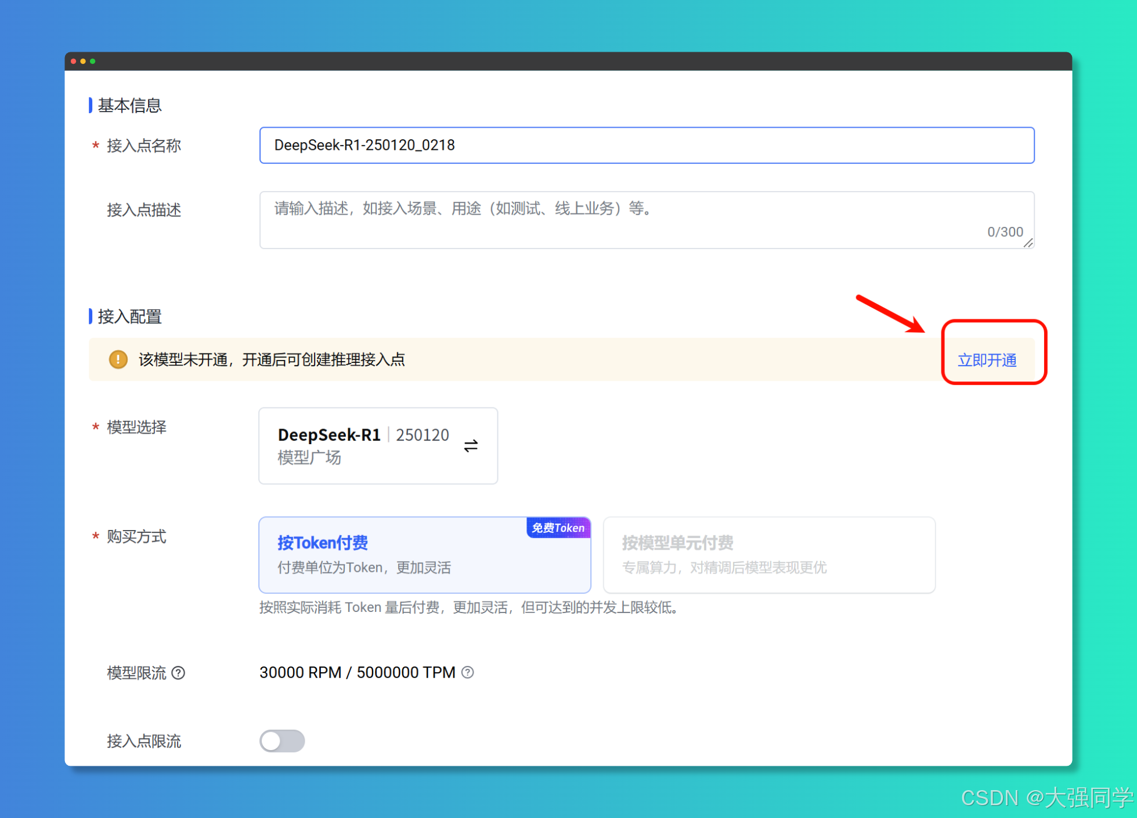Screen dimensions: 1137x818
Task: Click the 接入点名称 input field
Action: tap(646, 145)
